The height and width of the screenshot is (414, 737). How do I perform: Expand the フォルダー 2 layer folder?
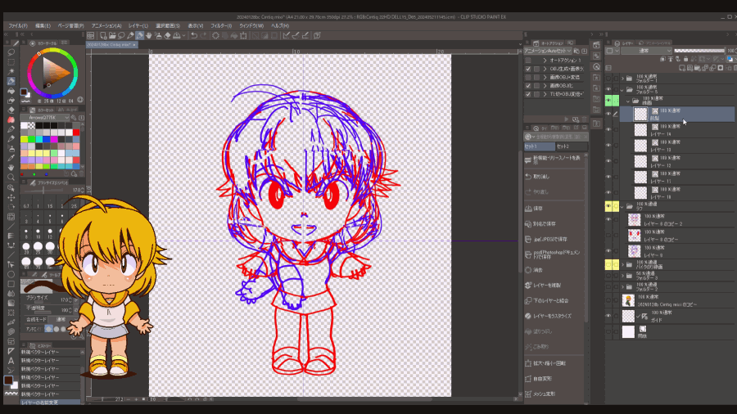coord(623,287)
